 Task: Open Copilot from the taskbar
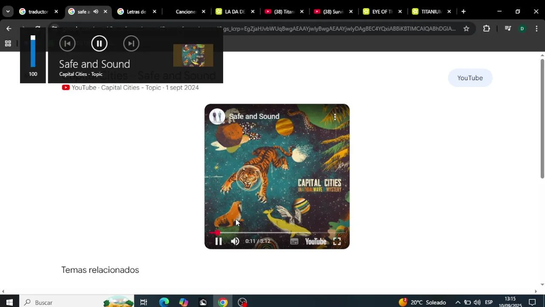point(184,302)
